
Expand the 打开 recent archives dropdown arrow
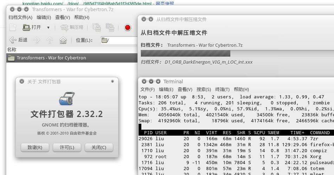click(48, 27)
